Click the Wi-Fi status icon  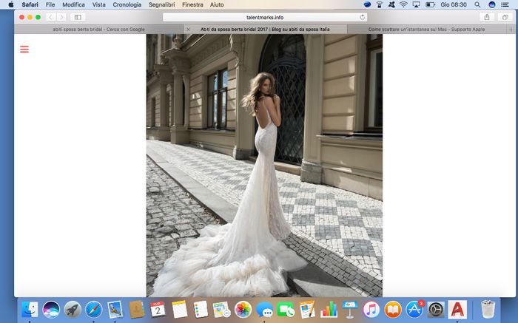tap(404, 4)
